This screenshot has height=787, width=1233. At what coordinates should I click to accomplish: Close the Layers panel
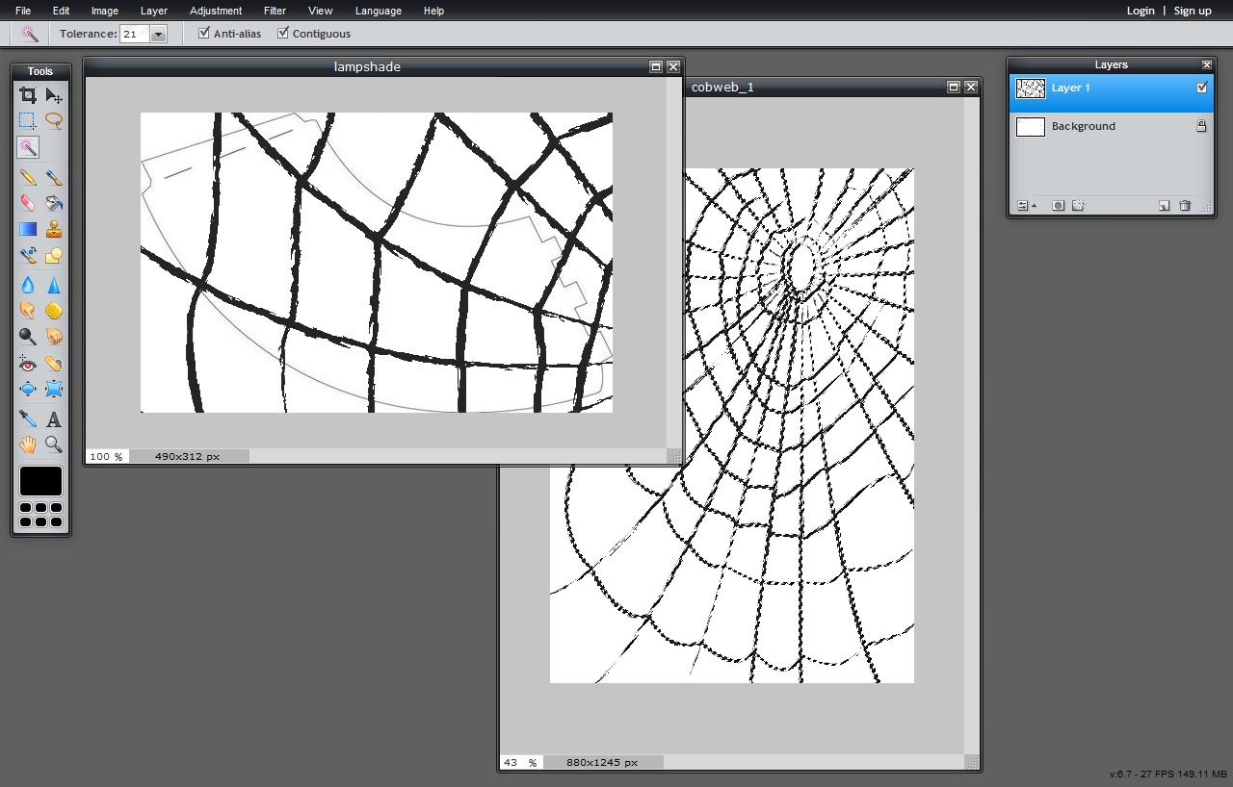(x=1207, y=64)
